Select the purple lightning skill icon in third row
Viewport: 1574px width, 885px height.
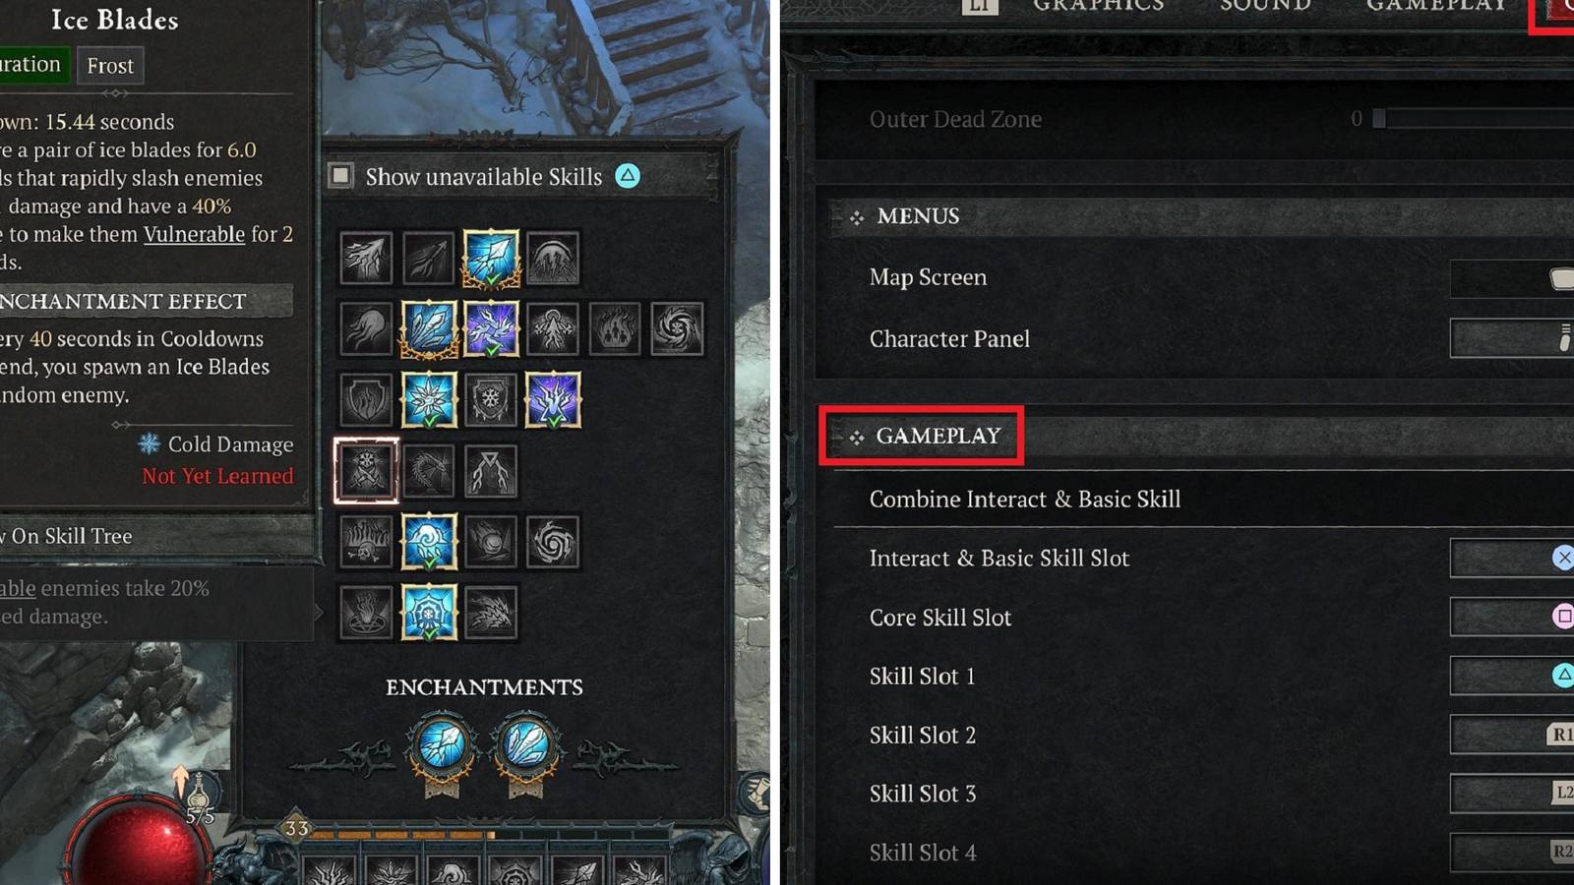click(x=553, y=400)
